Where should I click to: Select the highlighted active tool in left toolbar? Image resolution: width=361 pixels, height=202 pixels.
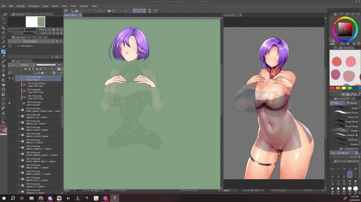pos(3,52)
